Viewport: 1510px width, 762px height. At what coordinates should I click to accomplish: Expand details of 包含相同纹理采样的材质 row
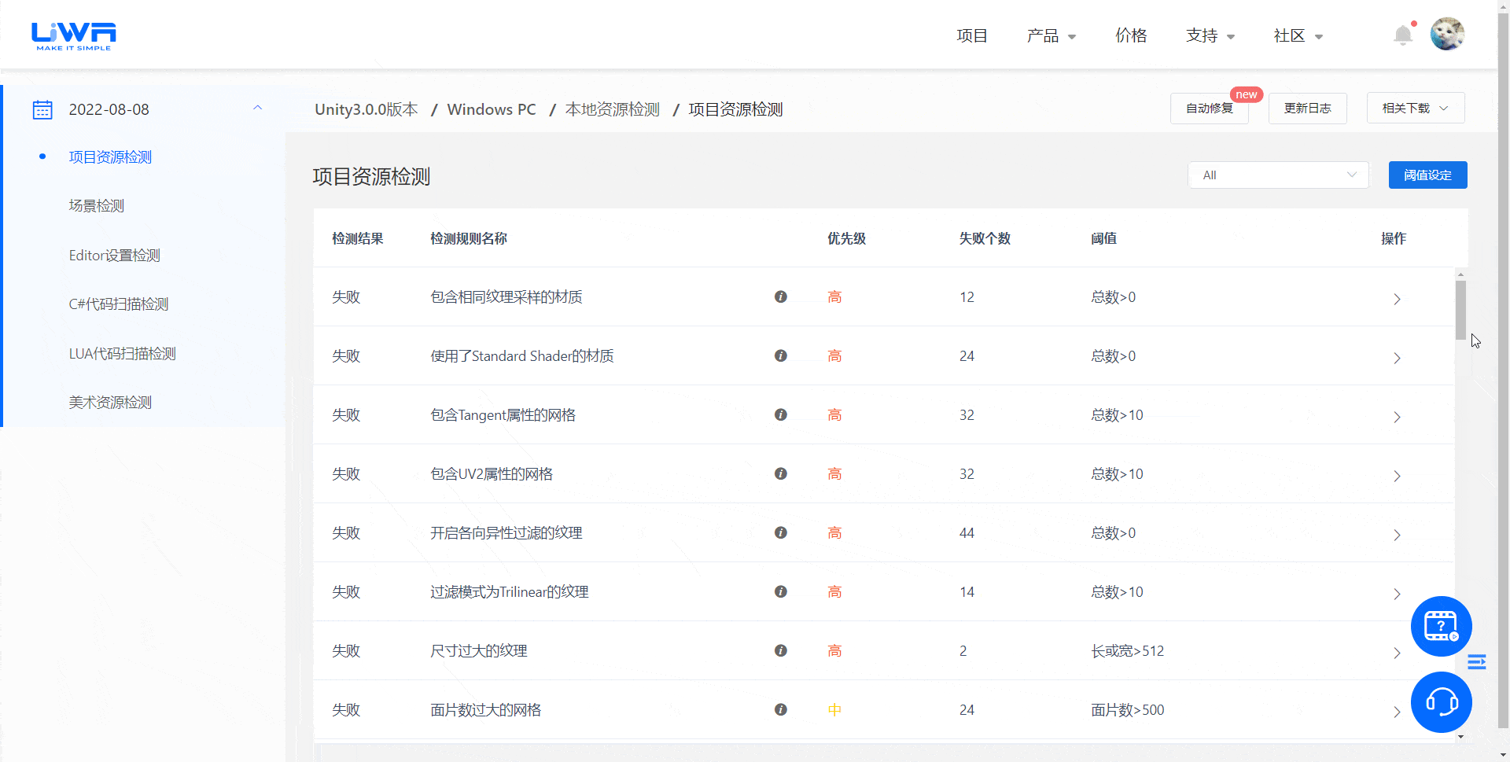coord(1397,299)
